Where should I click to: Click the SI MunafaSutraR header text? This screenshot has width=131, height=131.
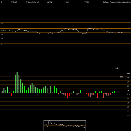[x=32, y=2]
